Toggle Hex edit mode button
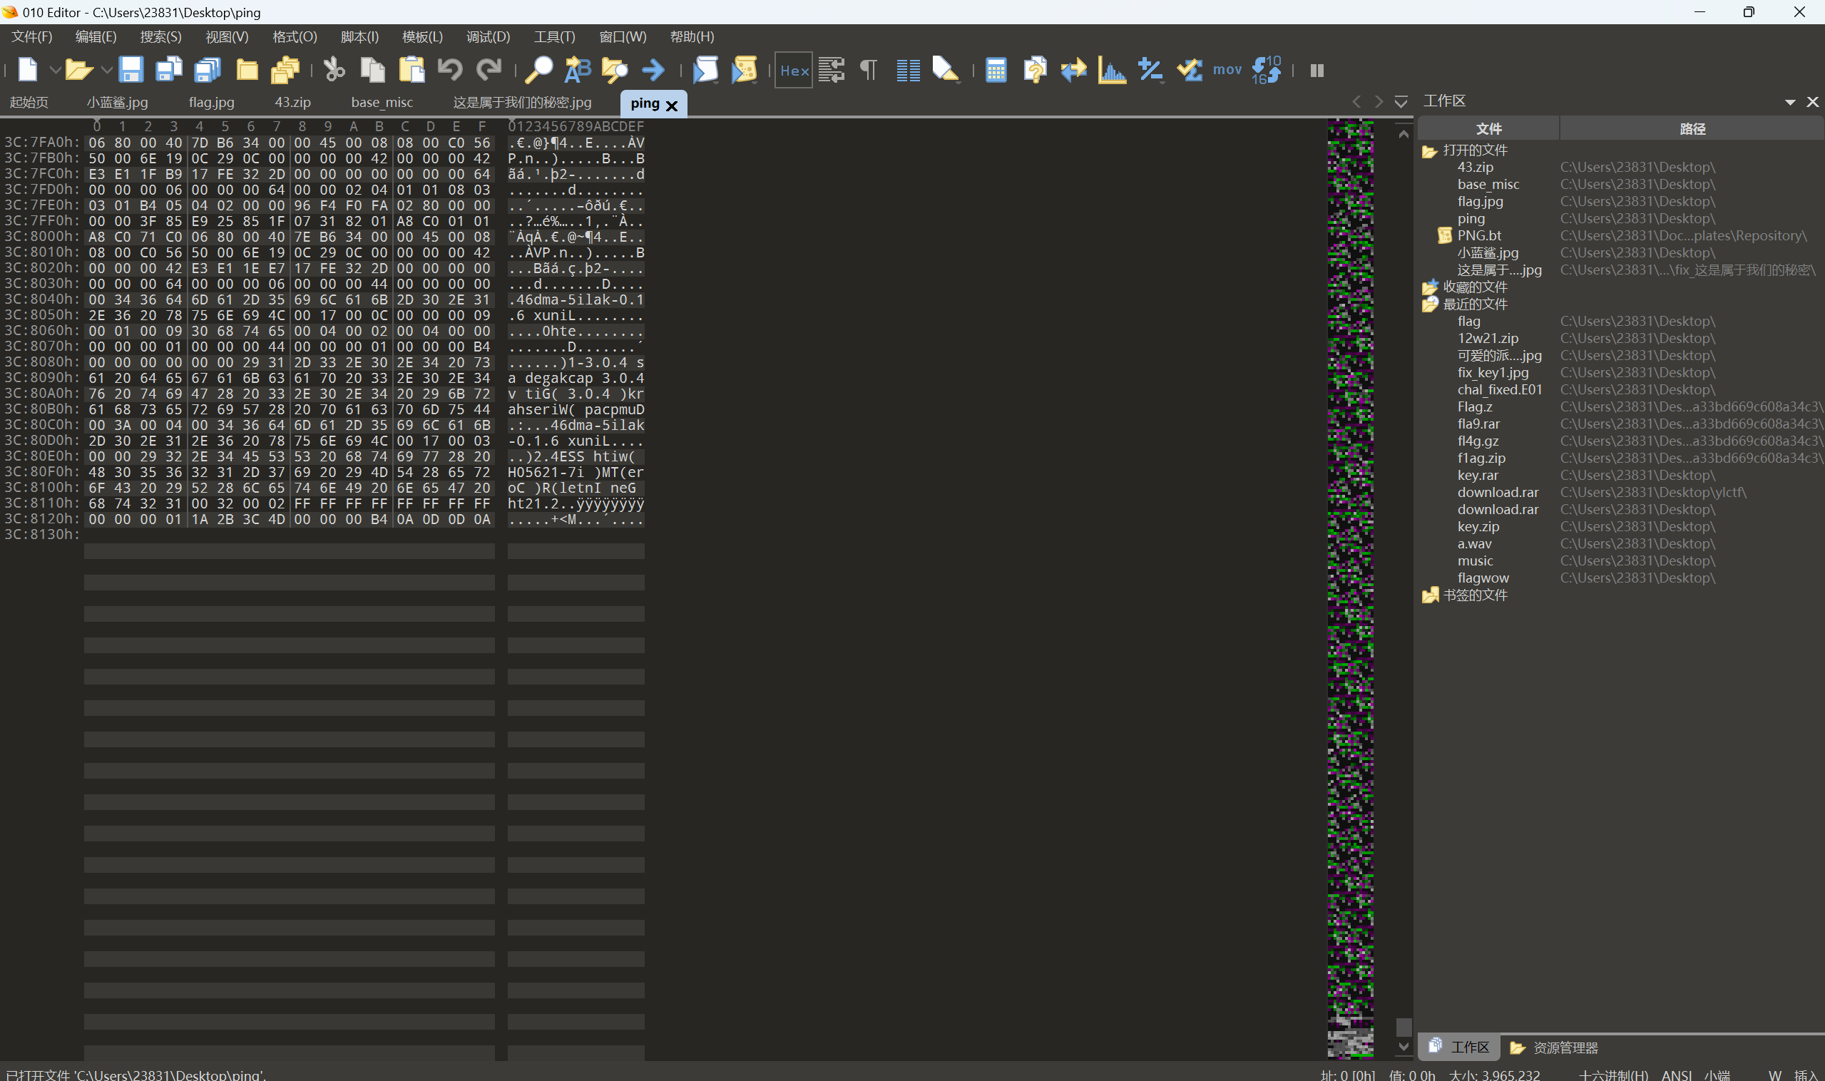This screenshot has height=1081, width=1825. 793,70
